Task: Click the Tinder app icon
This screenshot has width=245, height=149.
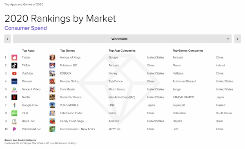Action: (x=14, y=57)
